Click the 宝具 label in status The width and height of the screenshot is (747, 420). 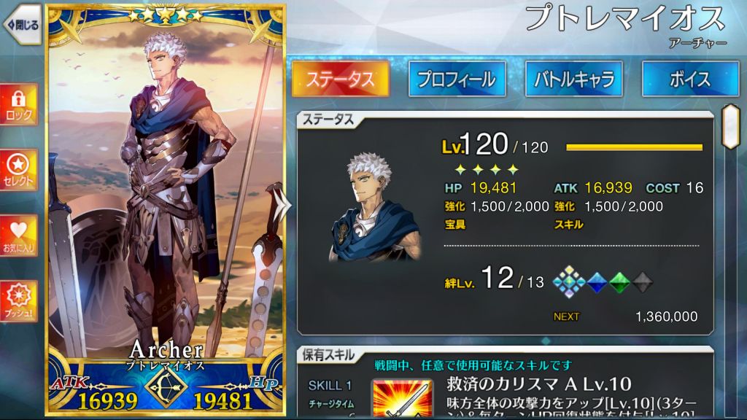click(455, 225)
